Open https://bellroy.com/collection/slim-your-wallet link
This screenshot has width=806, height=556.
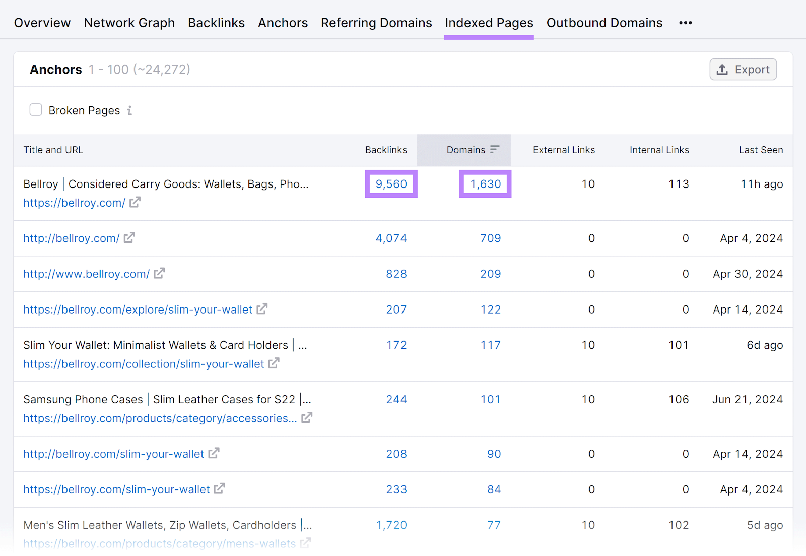[x=144, y=364]
